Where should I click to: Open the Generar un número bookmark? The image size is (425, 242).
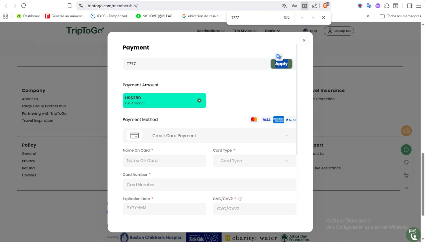[x=65, y=16]
